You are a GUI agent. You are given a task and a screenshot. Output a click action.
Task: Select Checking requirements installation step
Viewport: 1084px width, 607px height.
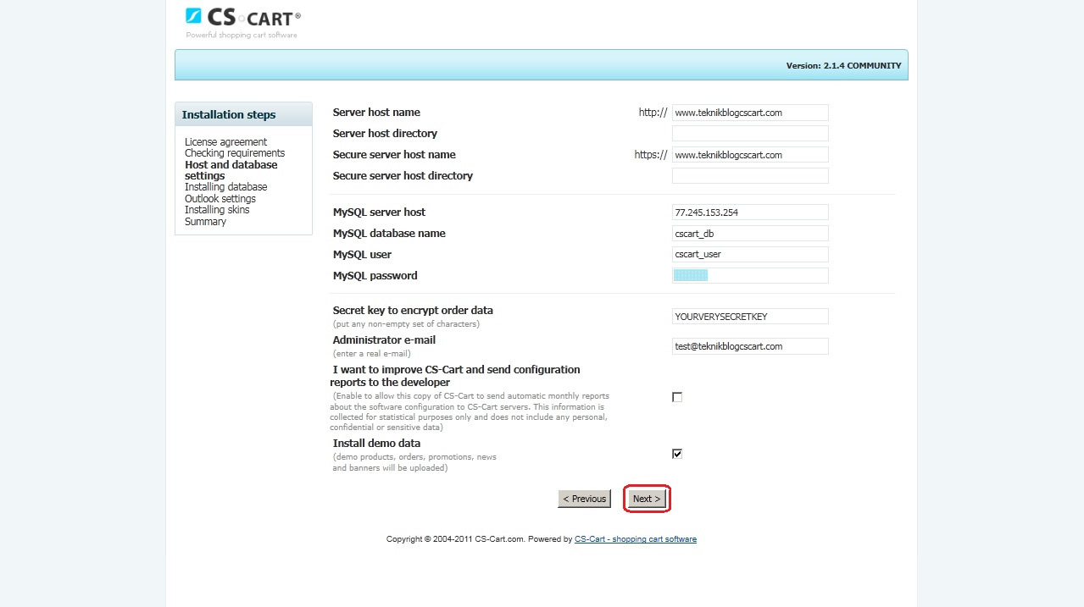(235, 153)
